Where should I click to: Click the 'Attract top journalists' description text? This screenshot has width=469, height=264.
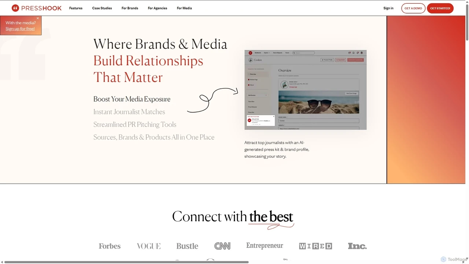[x=277, y=149]
